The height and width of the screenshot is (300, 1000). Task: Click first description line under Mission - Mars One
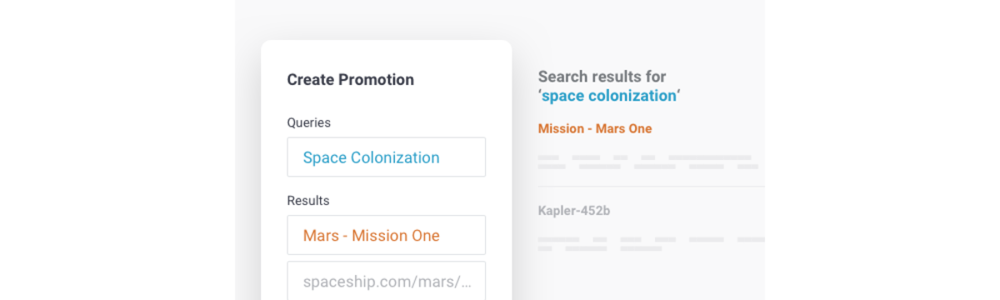pos(645,157)
